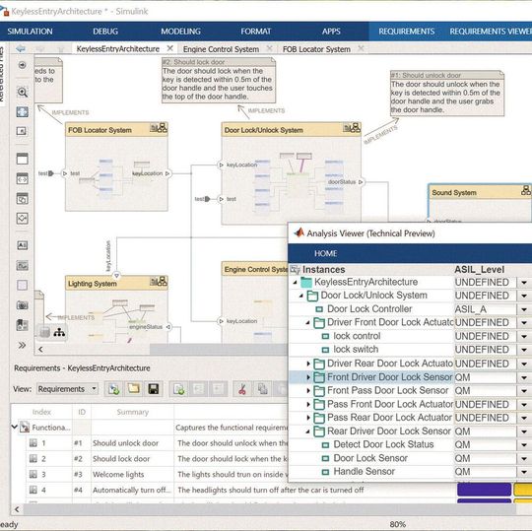Open the DEBUG ribbon tab
Viewport: 532px width, 531px height.
[105, 32]
